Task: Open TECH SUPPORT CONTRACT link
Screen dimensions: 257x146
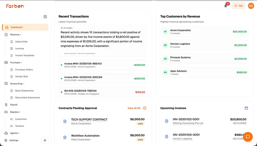Action: click(89, 119)
